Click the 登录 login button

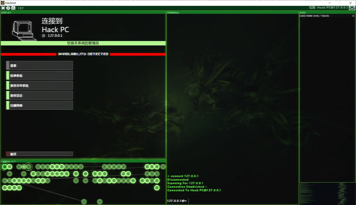tap(39, 65)
